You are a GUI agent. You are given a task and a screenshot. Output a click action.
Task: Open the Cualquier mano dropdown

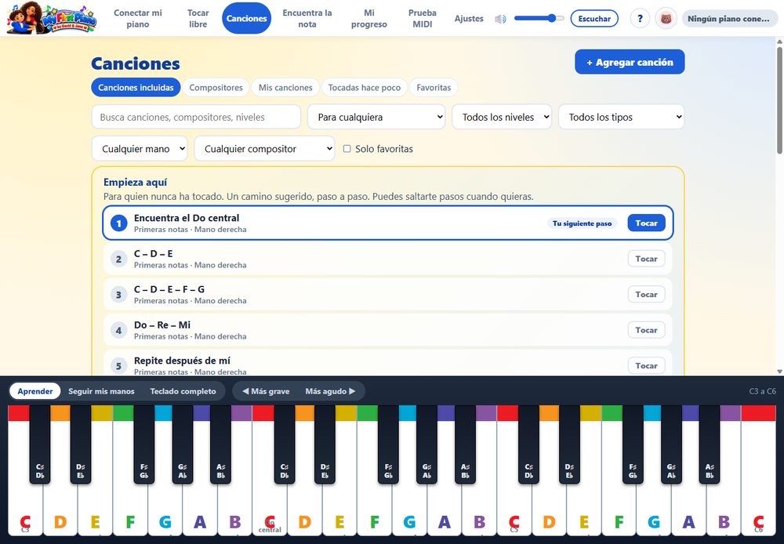[140, 148]
